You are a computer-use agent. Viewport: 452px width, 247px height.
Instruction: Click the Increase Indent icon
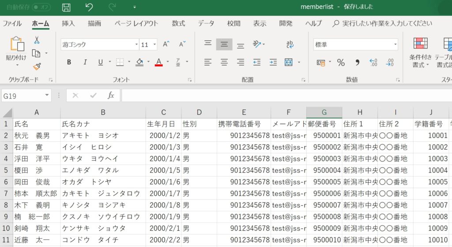pyautogui.click(x=273, y=62)
